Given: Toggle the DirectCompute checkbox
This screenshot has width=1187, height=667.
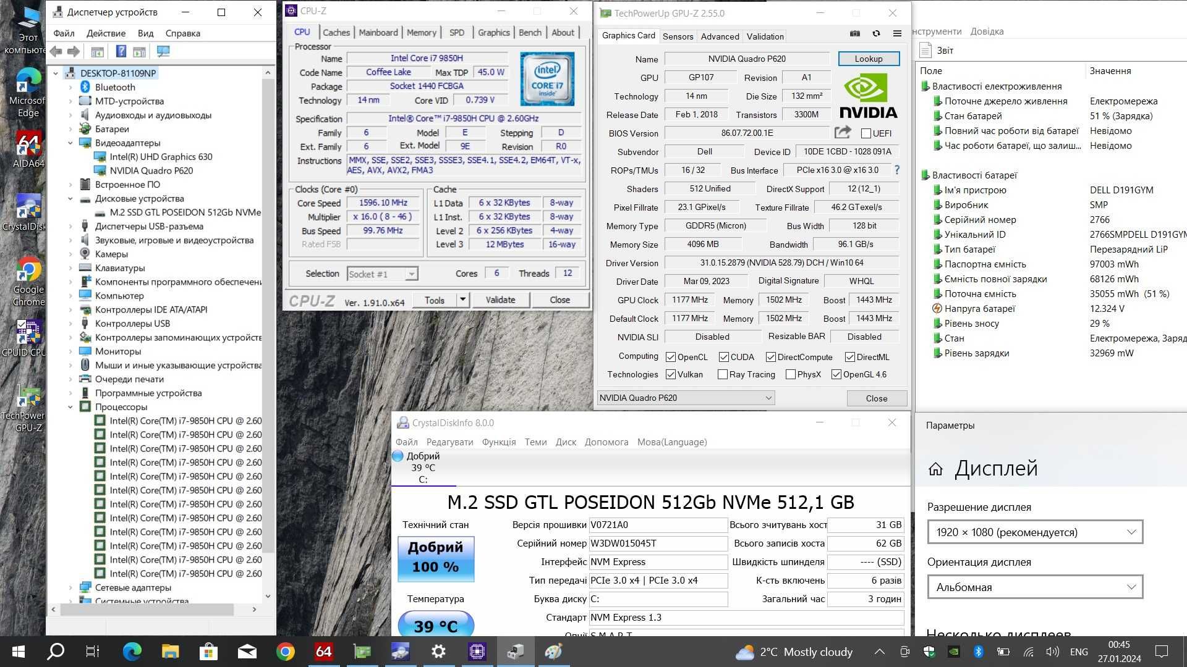Looking at the screenshot, I should point(770,357).
